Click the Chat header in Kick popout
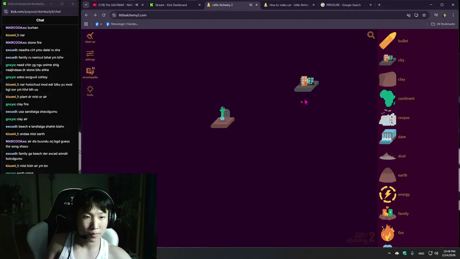This screenshot has height=259, width=460. 40,20
